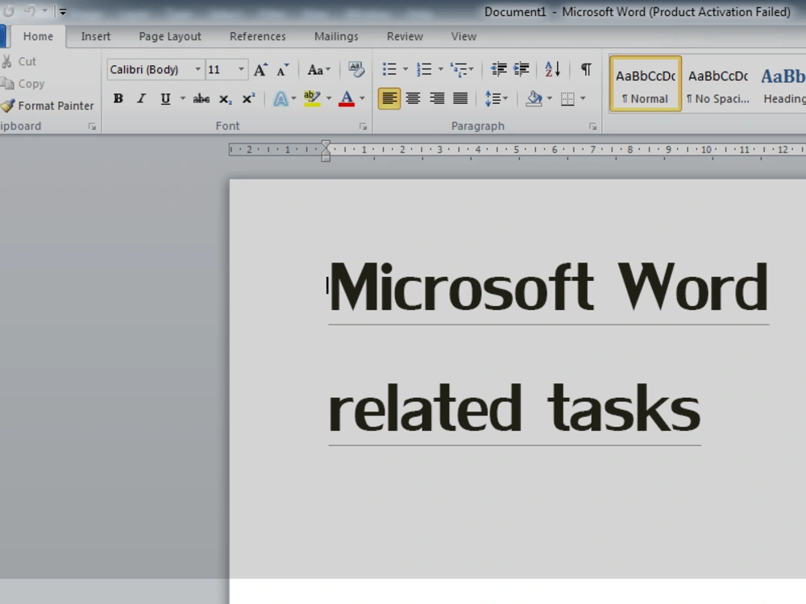806x604 pixels.
Task: Click the Borders icon
Action: [x=567, y=98]
